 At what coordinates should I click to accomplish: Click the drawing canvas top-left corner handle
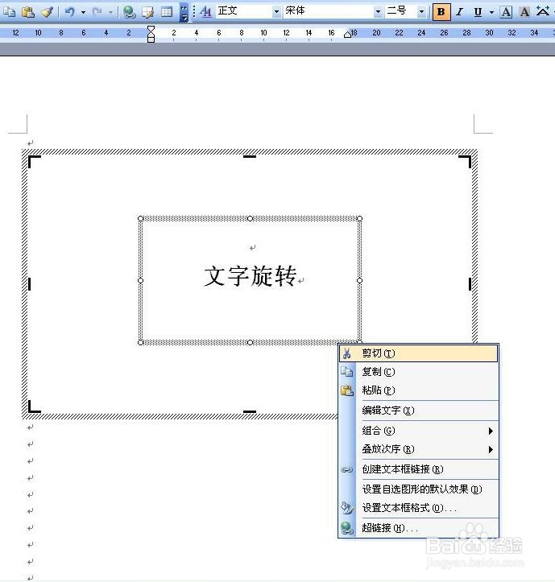(34, 161)
